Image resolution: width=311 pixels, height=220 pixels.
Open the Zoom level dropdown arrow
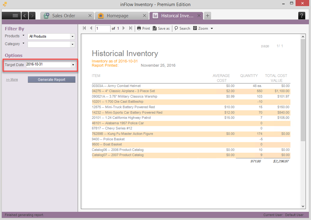click(212, 29)
